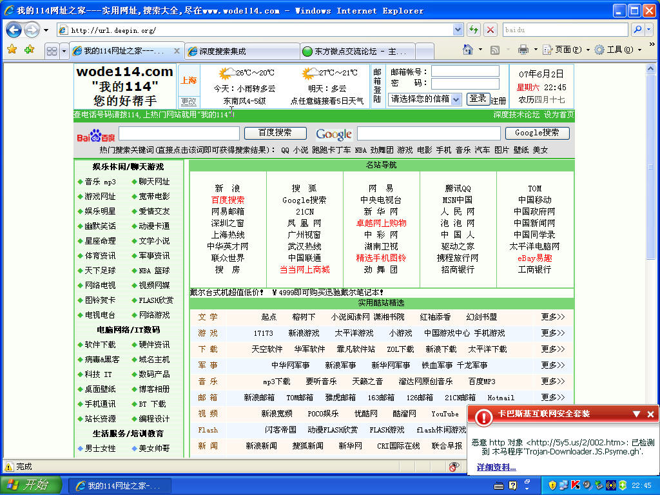Show more toolbar commands via the » chevron
Image resolution: width=660 pixels, height=495 pixels.
[x=652, y=44]
